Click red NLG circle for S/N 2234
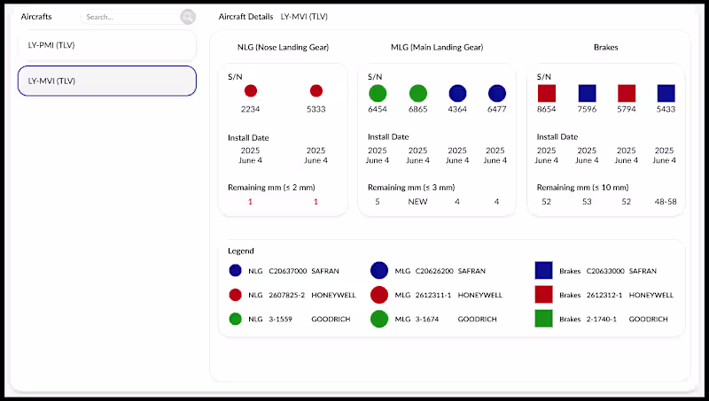The width and height of the screenshot is (709, 401). tap(251, 91)
